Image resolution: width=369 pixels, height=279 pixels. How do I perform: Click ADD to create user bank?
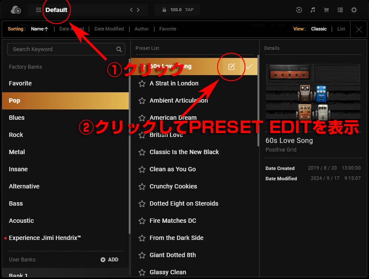pos(109,260)
